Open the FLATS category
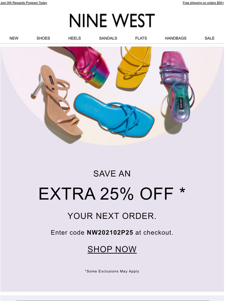The width and height of the screenshot is (225, 301). tap(141, 38)
